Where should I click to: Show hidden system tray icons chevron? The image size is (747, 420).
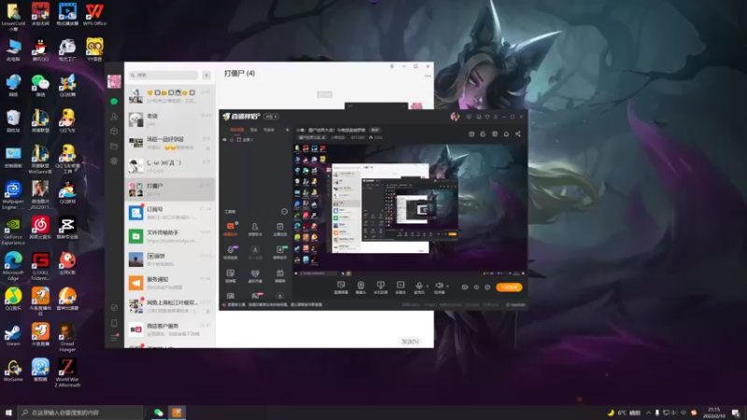coord(648,413)
